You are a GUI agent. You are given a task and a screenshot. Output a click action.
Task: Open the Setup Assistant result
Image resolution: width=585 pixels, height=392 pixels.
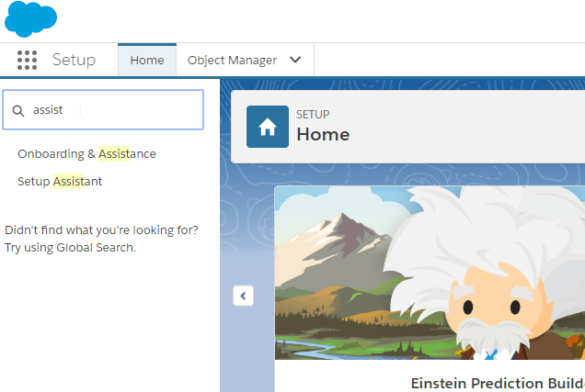pyautogui.click(x=60, y=181)
